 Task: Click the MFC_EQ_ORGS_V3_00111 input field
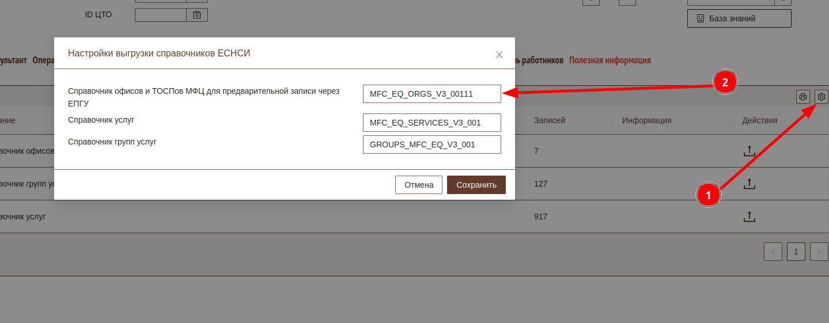coord(431,94)
